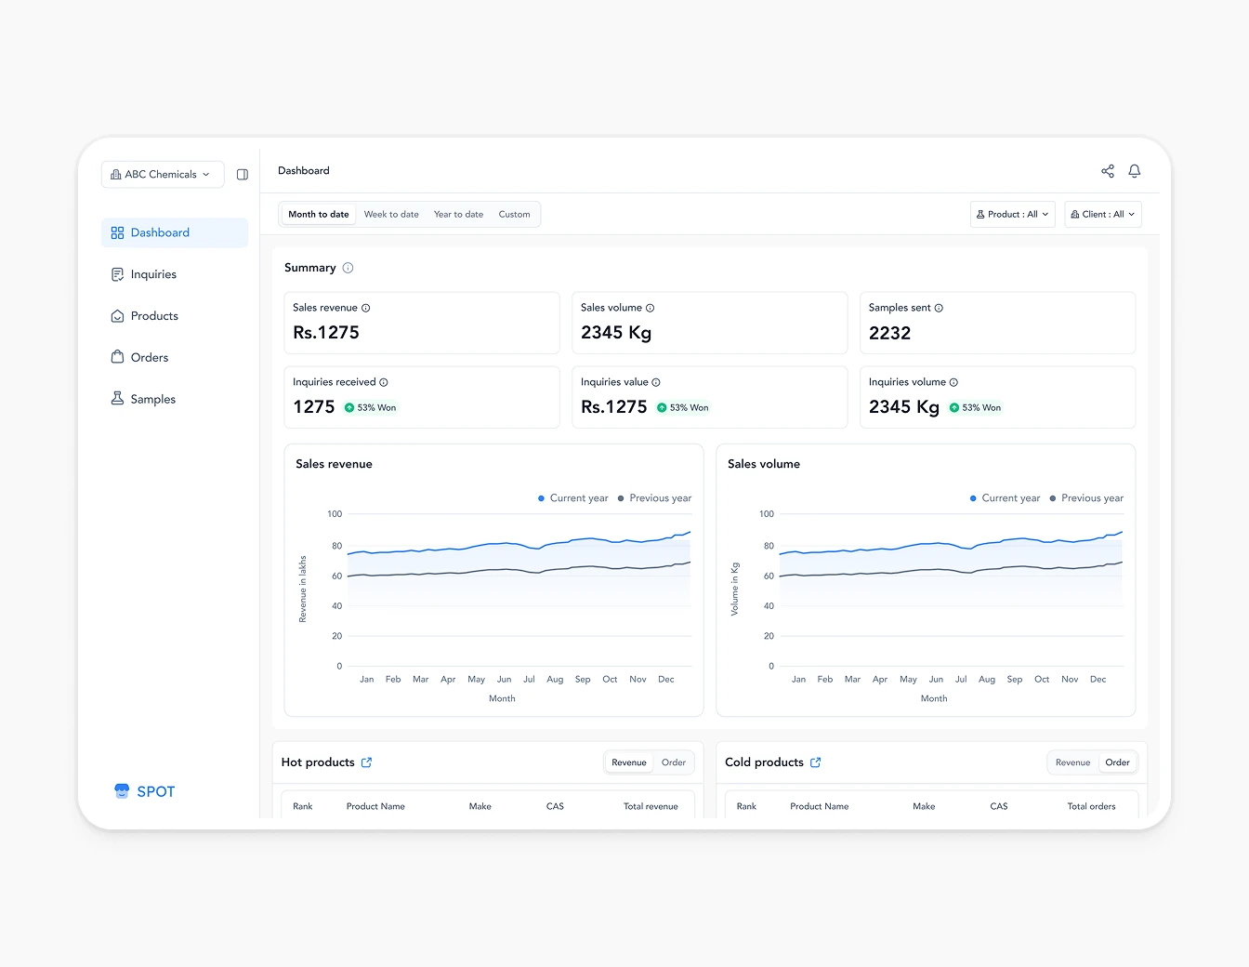Viewport: 1249px width, 967px height.
Task: Expand the Product : All filter
Action: tap(1012, 214)
